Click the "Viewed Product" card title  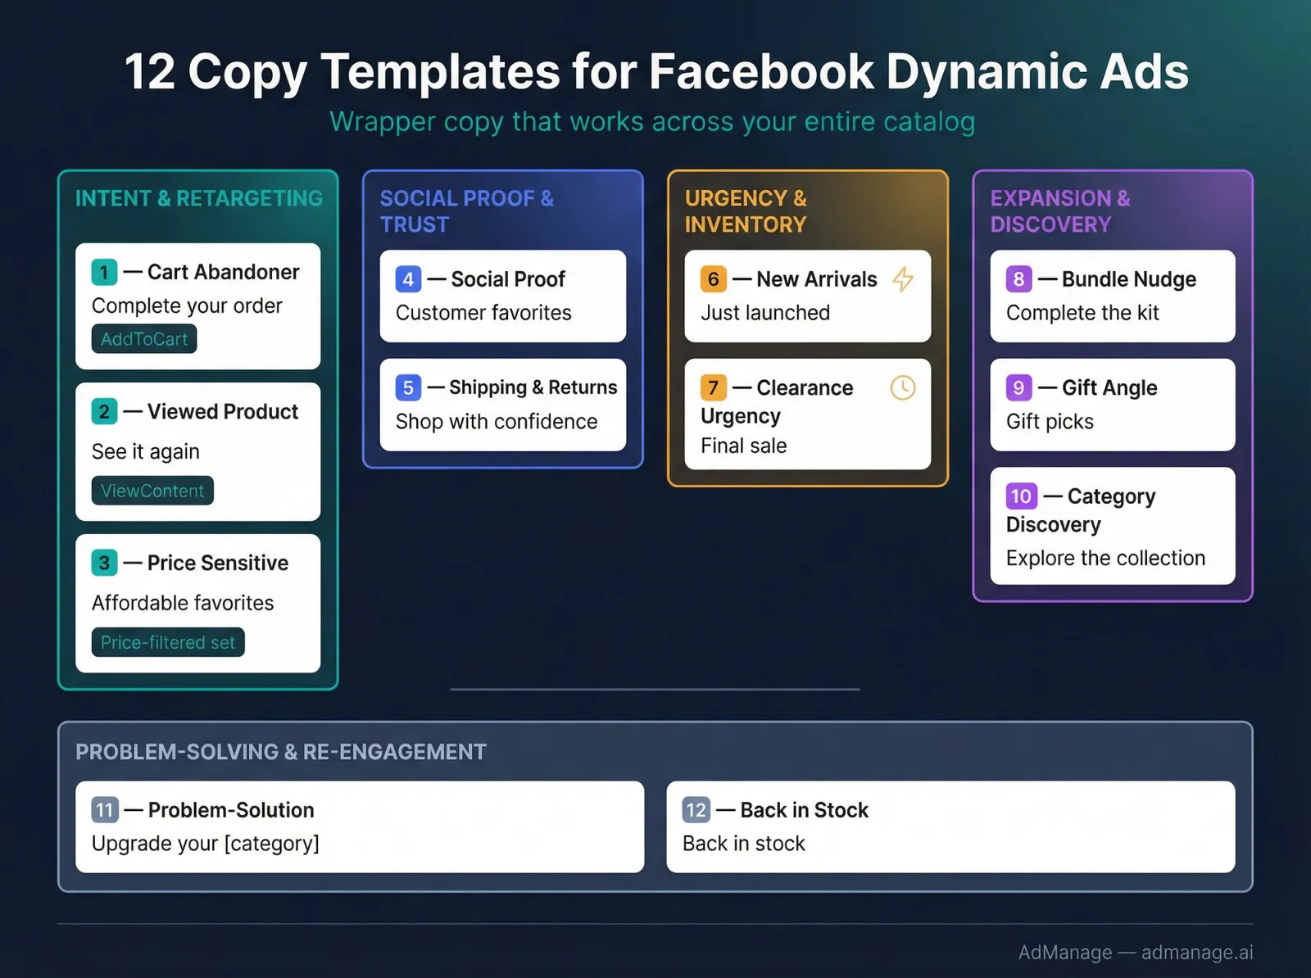pos(223,411)
